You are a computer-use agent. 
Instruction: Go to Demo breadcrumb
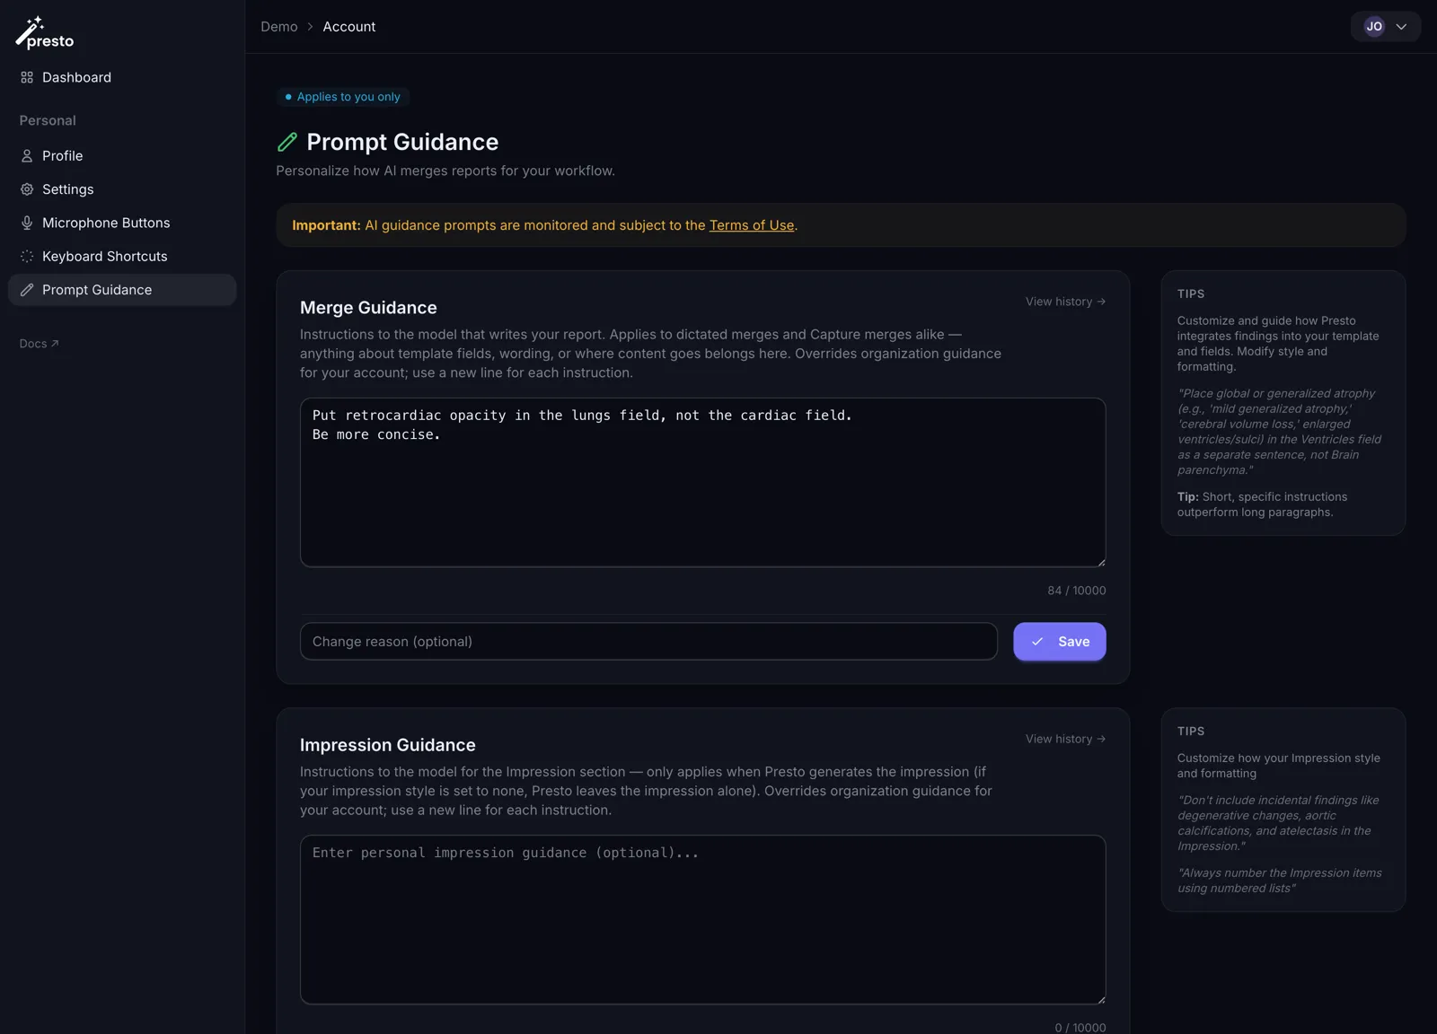[279, 27]
